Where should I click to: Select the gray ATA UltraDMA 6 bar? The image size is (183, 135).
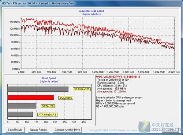click(20, 114)
